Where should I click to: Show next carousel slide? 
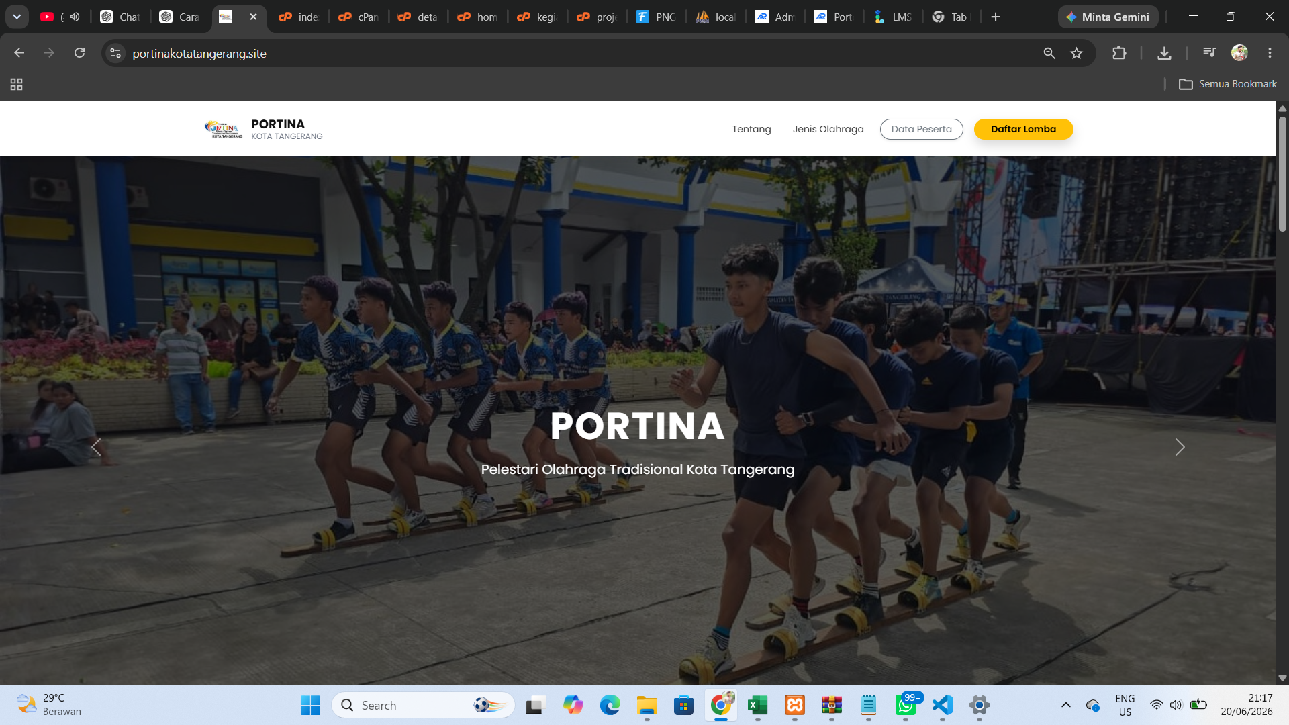[x=1180, y=447]
